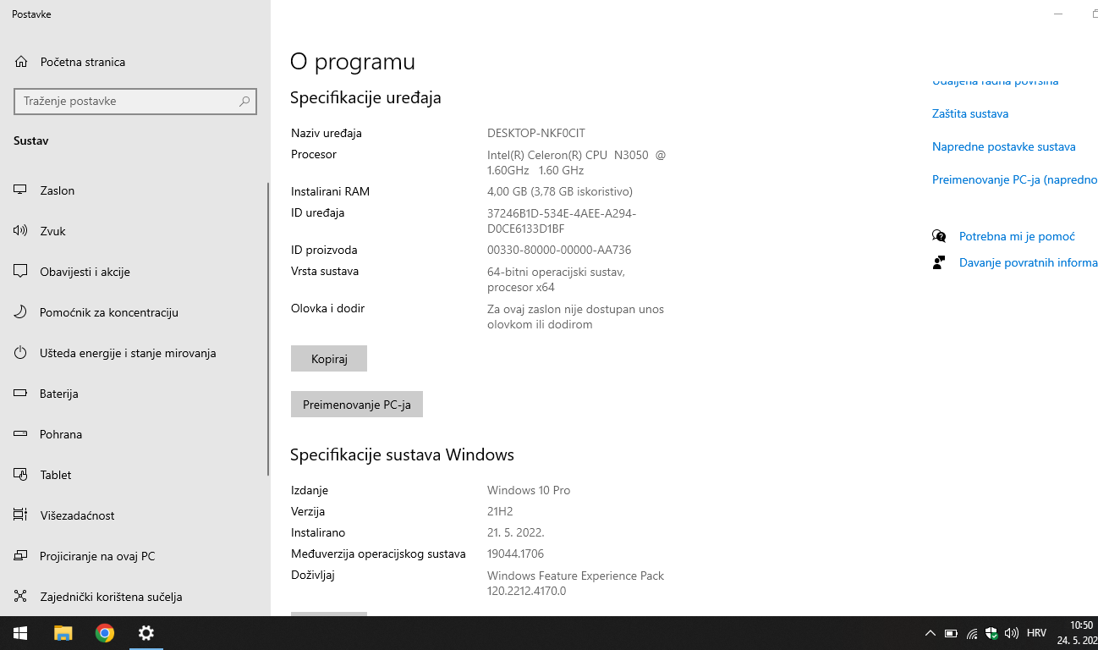Click the Zajednički korištena sučelja icon
The height and width of the screenshot is (650, 1098).
(x=21, y=597)
